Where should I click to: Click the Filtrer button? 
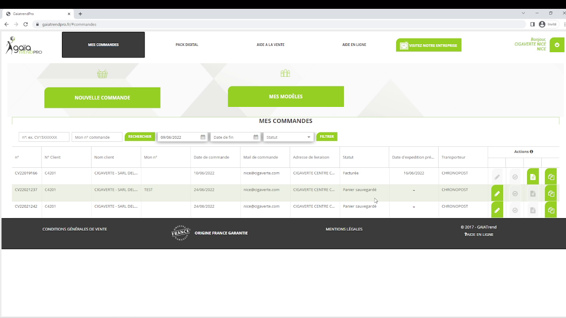pos(327,136)
